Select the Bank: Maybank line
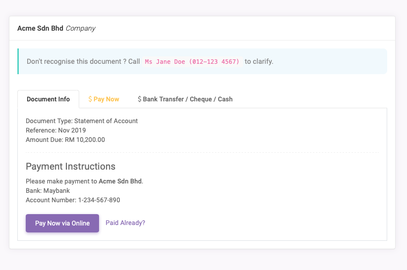The image size is (407, 270). point(48,191)
